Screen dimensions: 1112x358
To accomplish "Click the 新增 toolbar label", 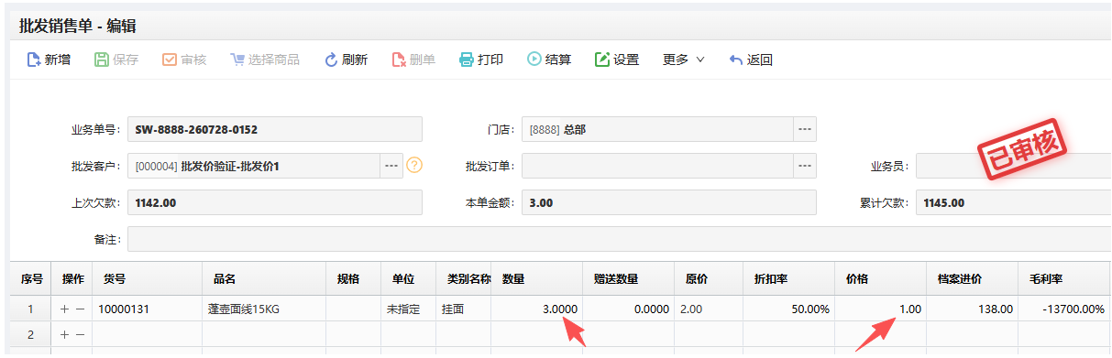I will [x=58, y=60].
